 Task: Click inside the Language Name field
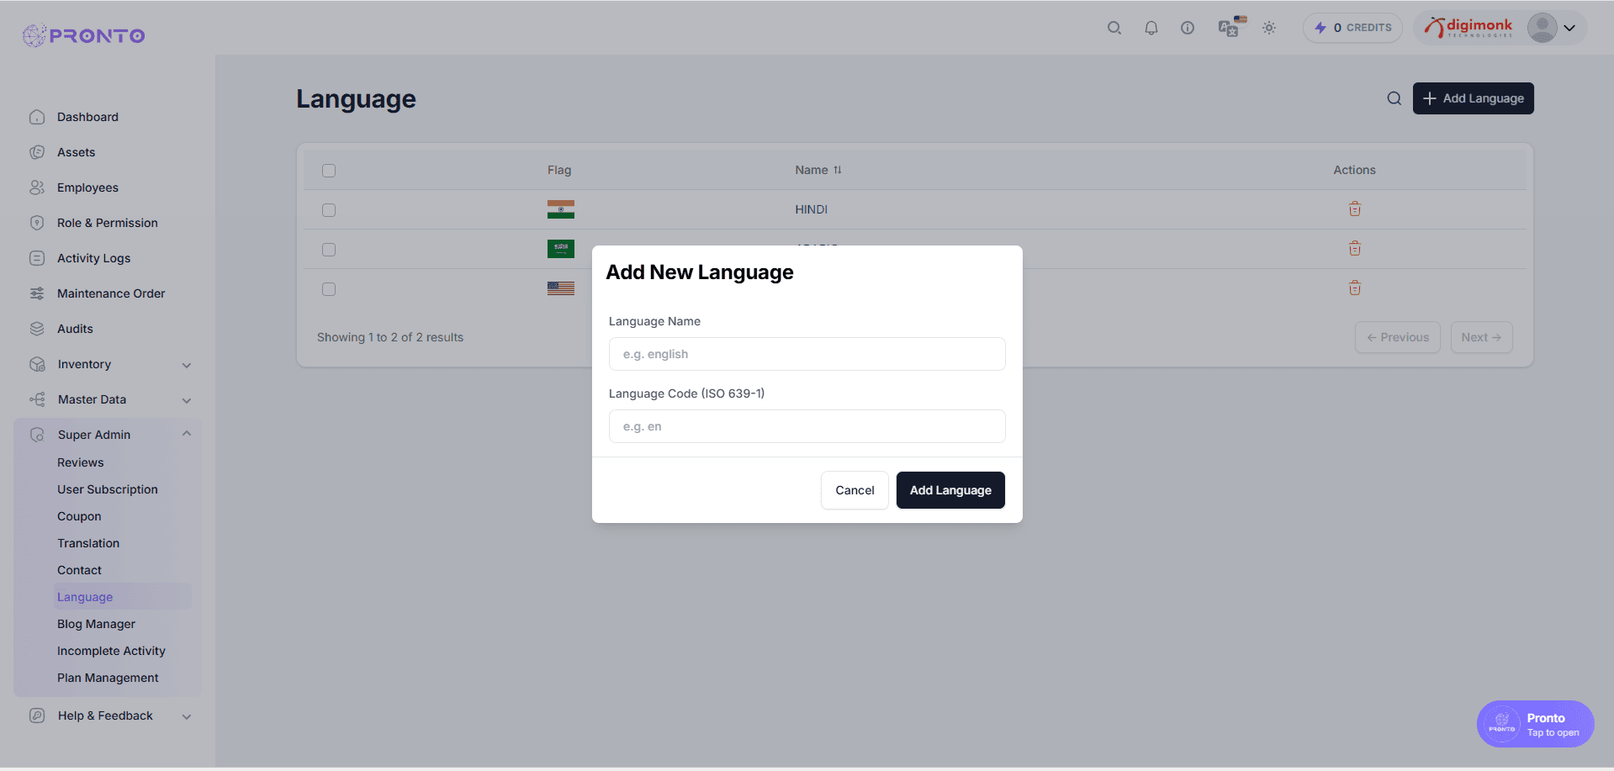(806, 354)
